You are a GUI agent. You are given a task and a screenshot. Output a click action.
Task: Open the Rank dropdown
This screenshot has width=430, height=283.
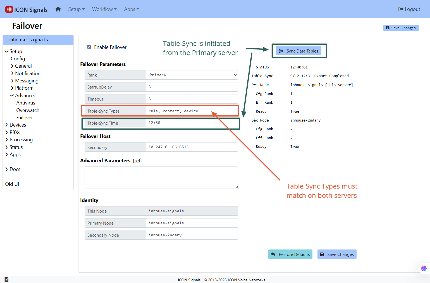(x=192, y=75)
